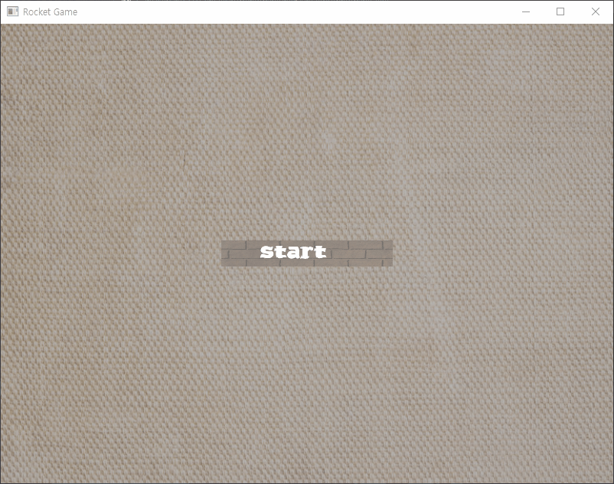This screenshot has width=614, height=484.
Task: Select the maximize control on the title bar
Action: point(560,11)
